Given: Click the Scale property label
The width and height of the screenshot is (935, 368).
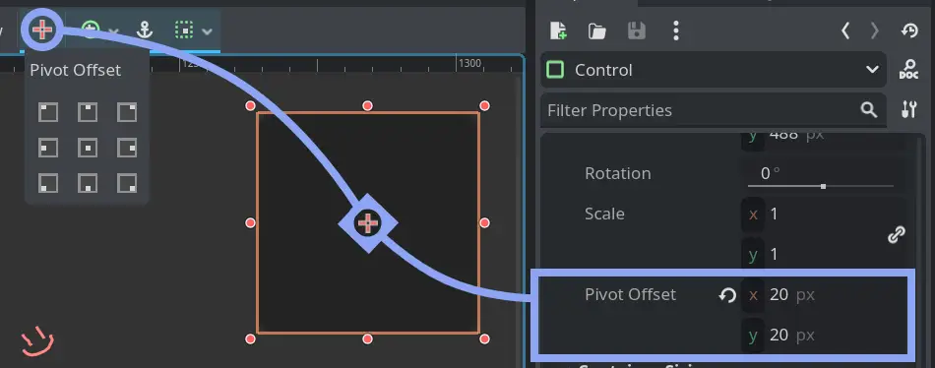Looking at the screenshot, I should pyautogui.click(x=604, y=214).
